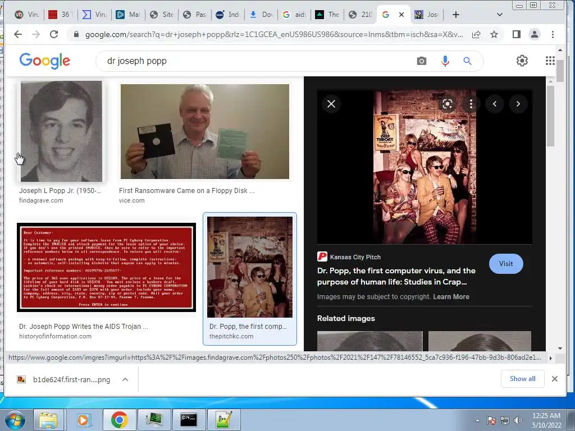Open 'Dr. Joseph Popp Writes the AIDS Trojan' link
This screenshot has height=431, width=575.
click(x=84, y=326)
